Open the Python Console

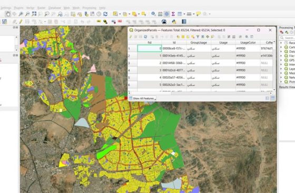pyautogui.click(x=174, y=22)
